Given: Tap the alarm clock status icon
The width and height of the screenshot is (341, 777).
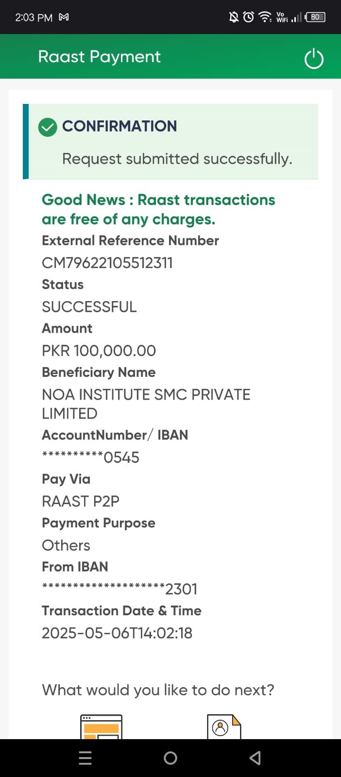Looking at the screenshot, I should 248,17.
